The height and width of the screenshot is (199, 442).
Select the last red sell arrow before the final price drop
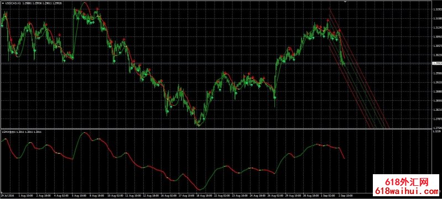pos(340,30)
